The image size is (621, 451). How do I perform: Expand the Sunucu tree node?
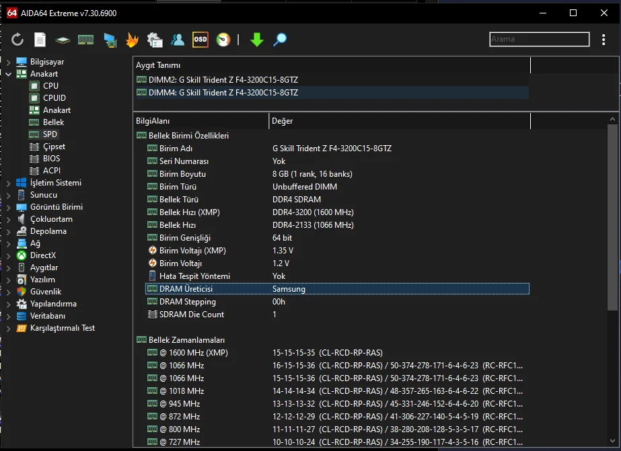[x=8, y=196]
